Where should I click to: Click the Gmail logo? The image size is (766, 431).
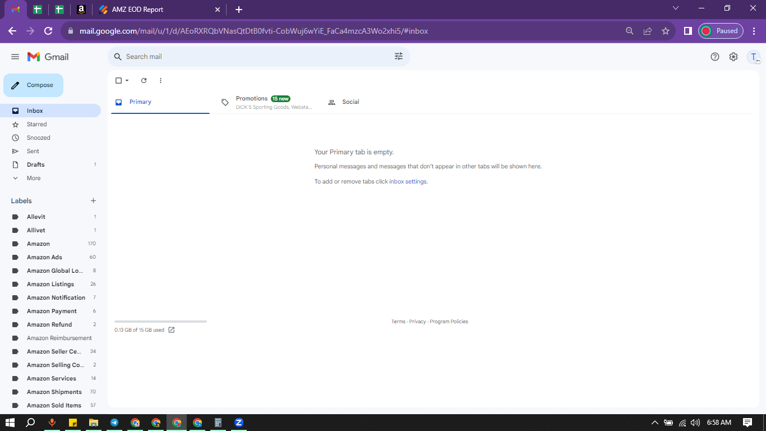pyautogui.click(x=48, y=57)
